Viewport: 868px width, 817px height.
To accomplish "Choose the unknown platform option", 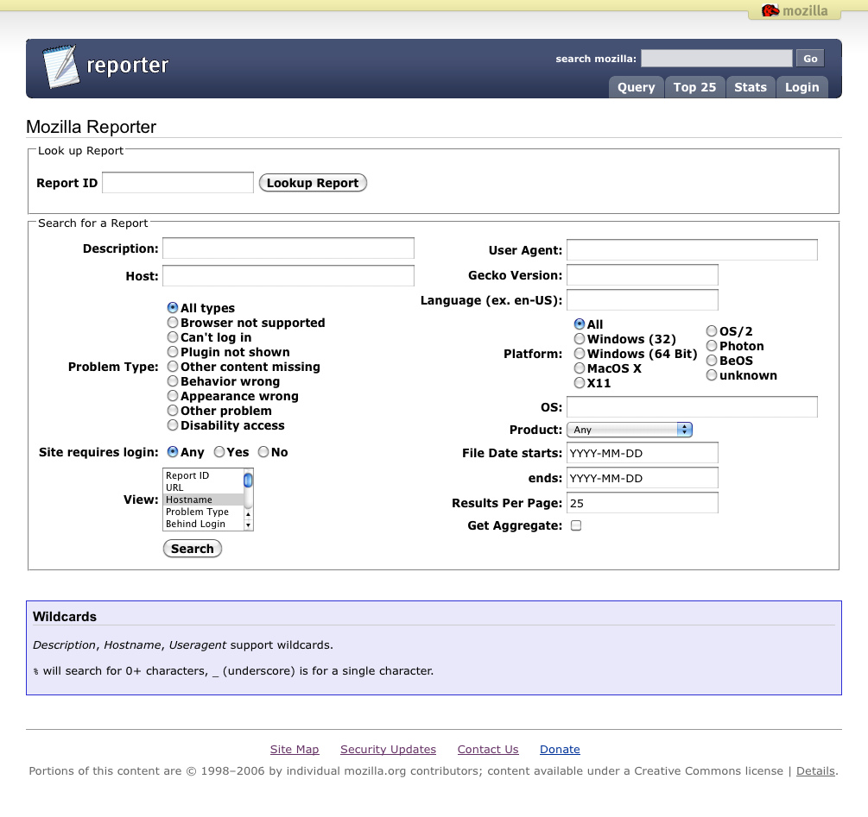I will [x=712, y=375].
